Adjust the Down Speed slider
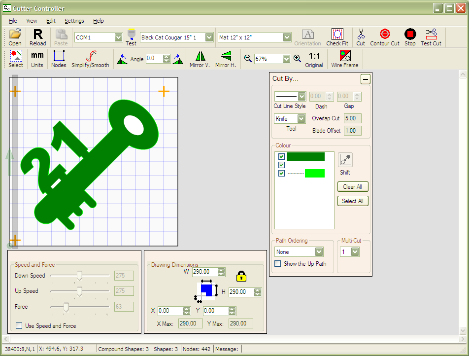Image resolution: width=469 pixels, height=356 pixels. tap(79, 276)
